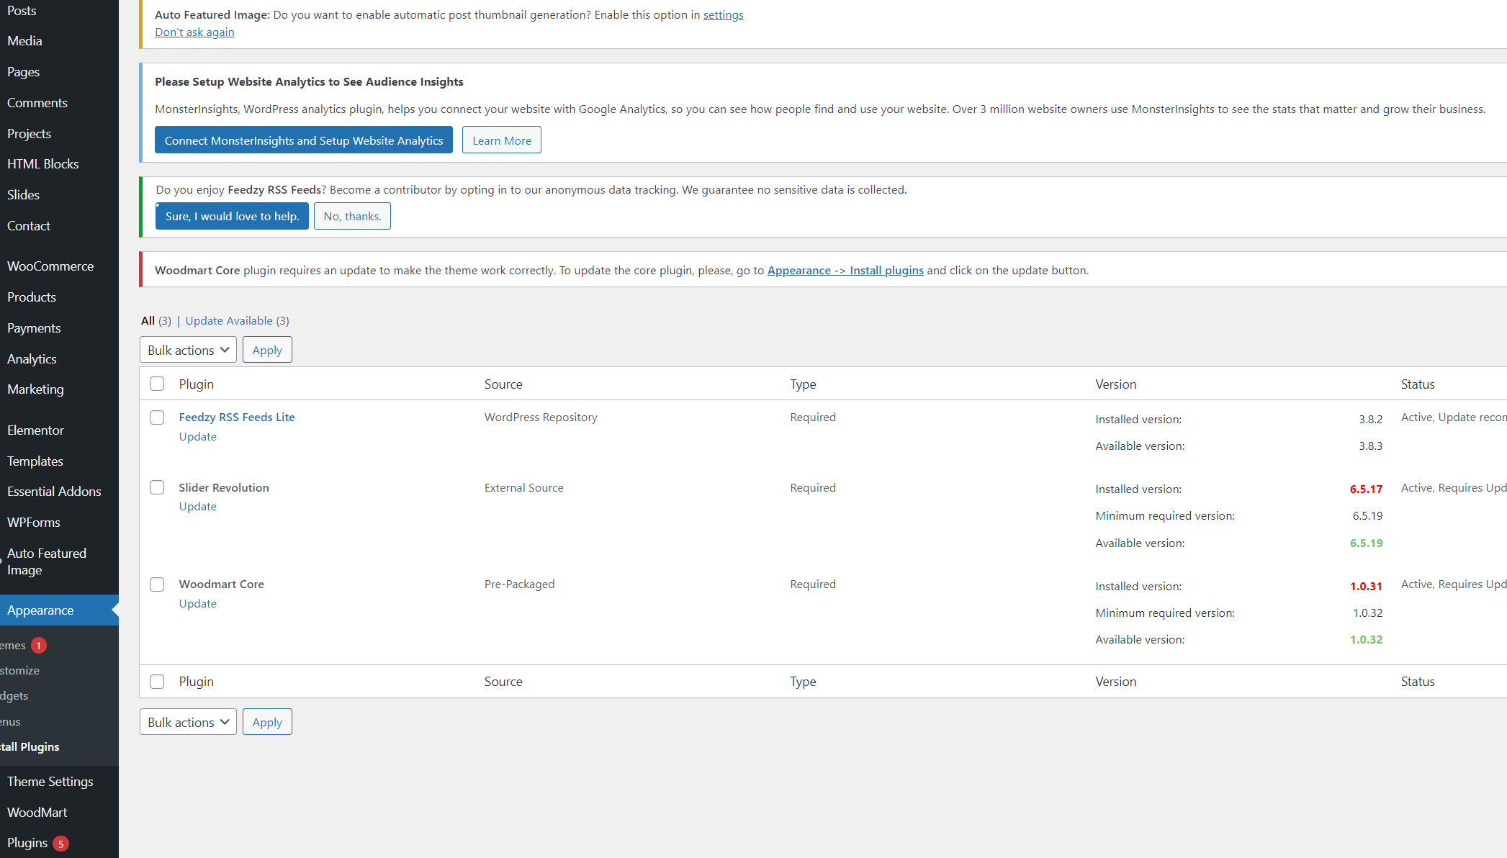Viewport: 1507px width, 858px height.
Task: Check the Feedzy RSS Feeds Lite checkbox
Action: (x=157, y=417)
